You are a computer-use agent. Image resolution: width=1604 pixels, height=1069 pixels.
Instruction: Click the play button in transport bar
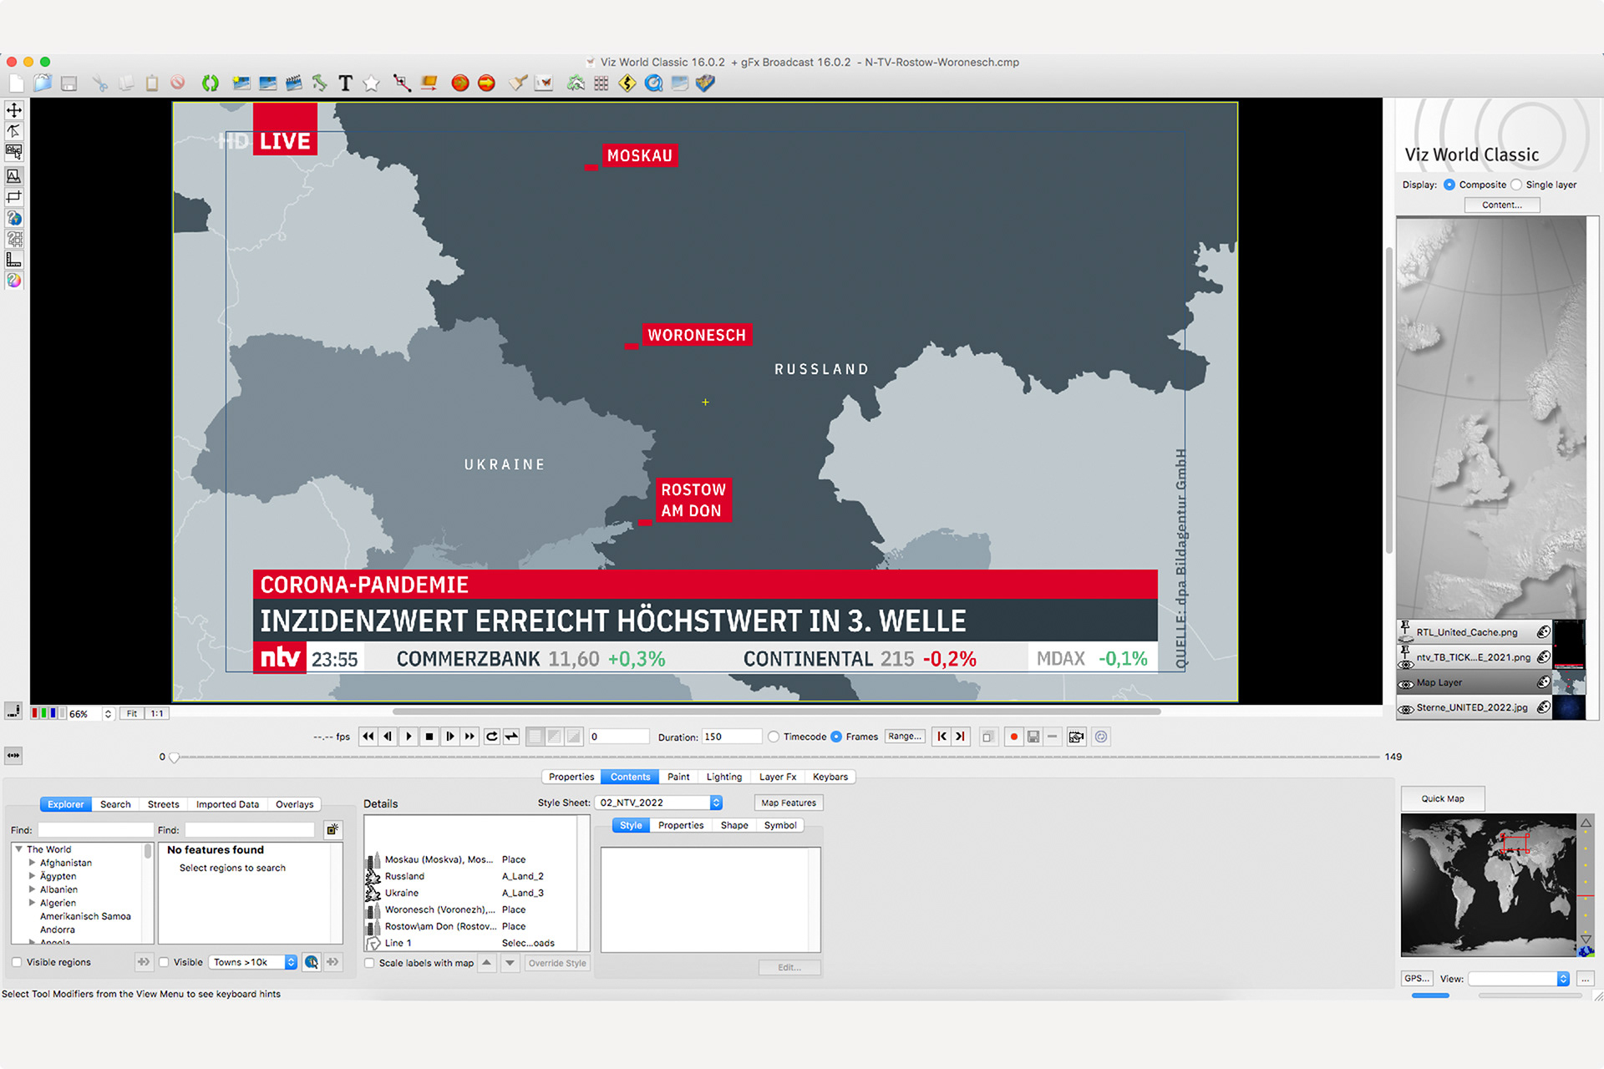tap(409, 737)
